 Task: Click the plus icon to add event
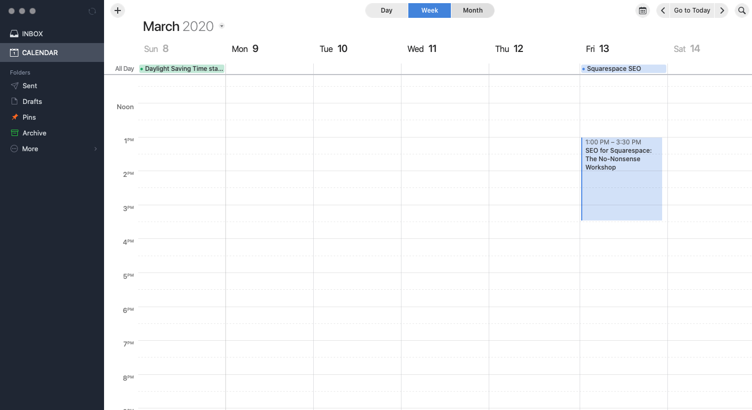tap(118, 10)
